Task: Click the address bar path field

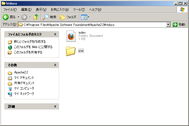Action: 92,25
